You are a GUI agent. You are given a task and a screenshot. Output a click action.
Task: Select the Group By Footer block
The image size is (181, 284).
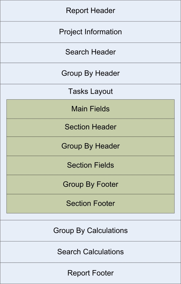(91, 185)
